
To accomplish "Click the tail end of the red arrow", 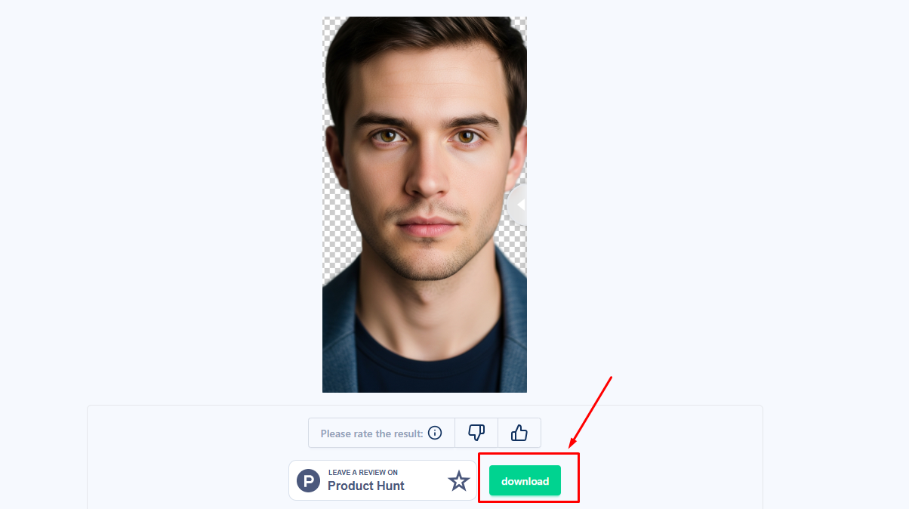I will point(610,377).
